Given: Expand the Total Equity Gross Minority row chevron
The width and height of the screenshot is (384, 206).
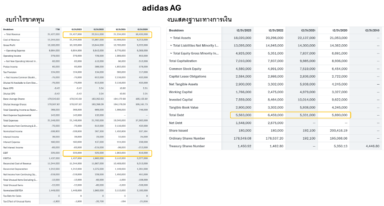Looking at the screenshot, I should pyautogui.click(x=171, y=53).
